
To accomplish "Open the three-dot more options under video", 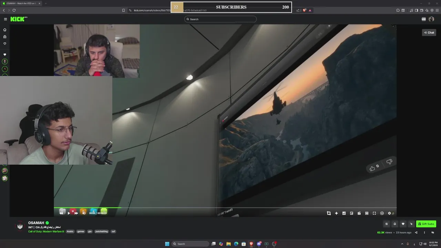I will (424, 232).
